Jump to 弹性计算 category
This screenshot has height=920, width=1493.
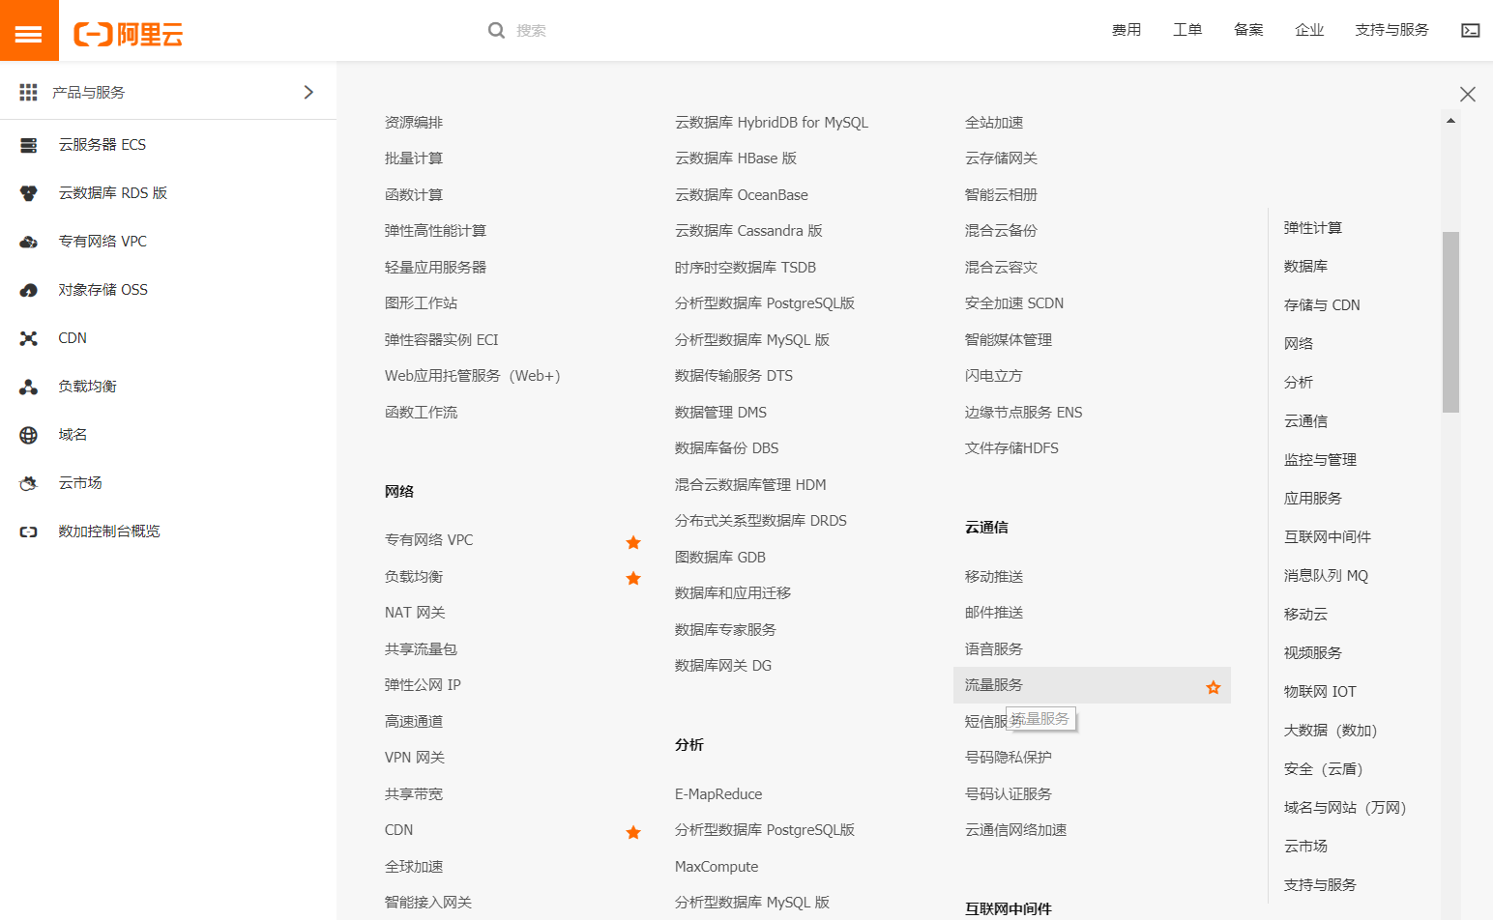coord(1313,228)
